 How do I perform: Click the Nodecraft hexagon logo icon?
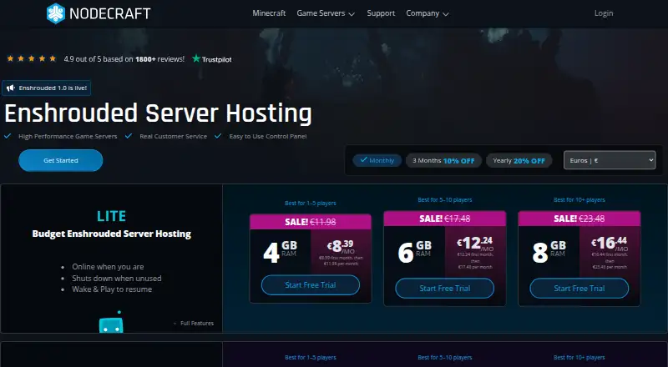pos(56,13)
